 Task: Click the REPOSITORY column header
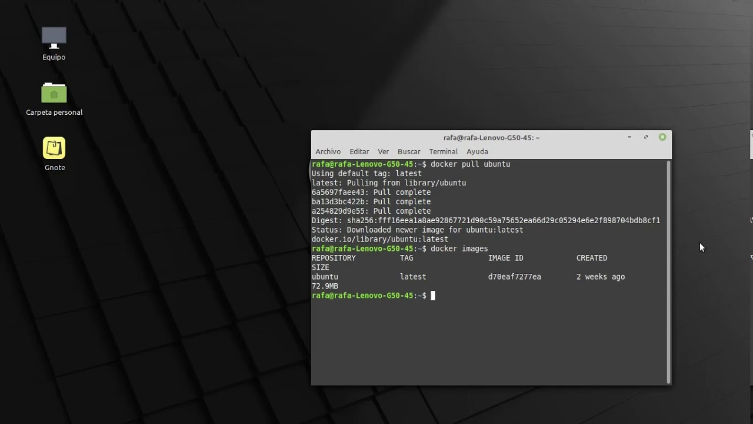pos(334,259)
